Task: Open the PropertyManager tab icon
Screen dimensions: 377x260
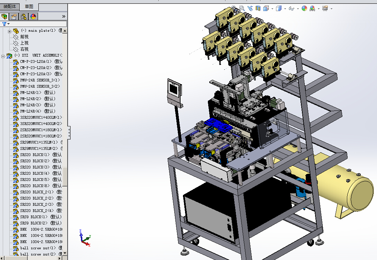Action: (x=14, y=16)
